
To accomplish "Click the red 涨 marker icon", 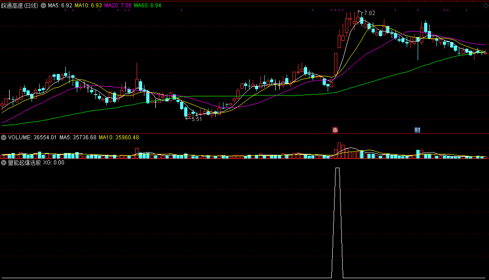I will pos(335,130).
